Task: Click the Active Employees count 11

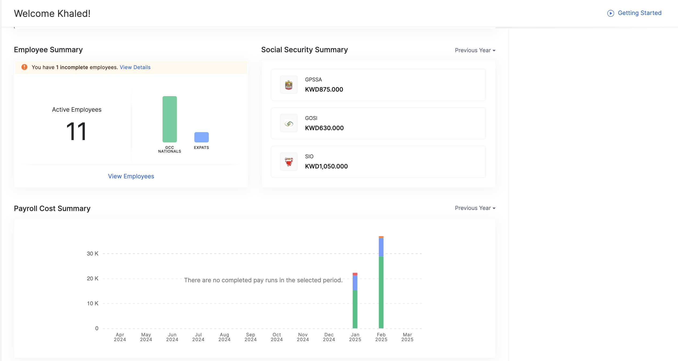Action: click(x=76, y=131)
